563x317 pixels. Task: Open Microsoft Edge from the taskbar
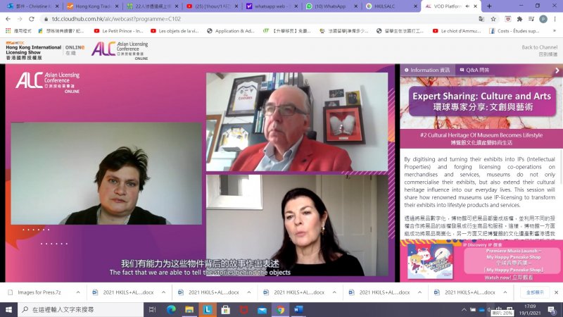point(171,309)
